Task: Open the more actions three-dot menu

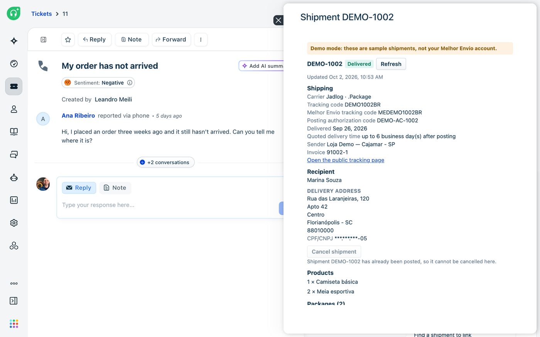Action: pos(201,40)
